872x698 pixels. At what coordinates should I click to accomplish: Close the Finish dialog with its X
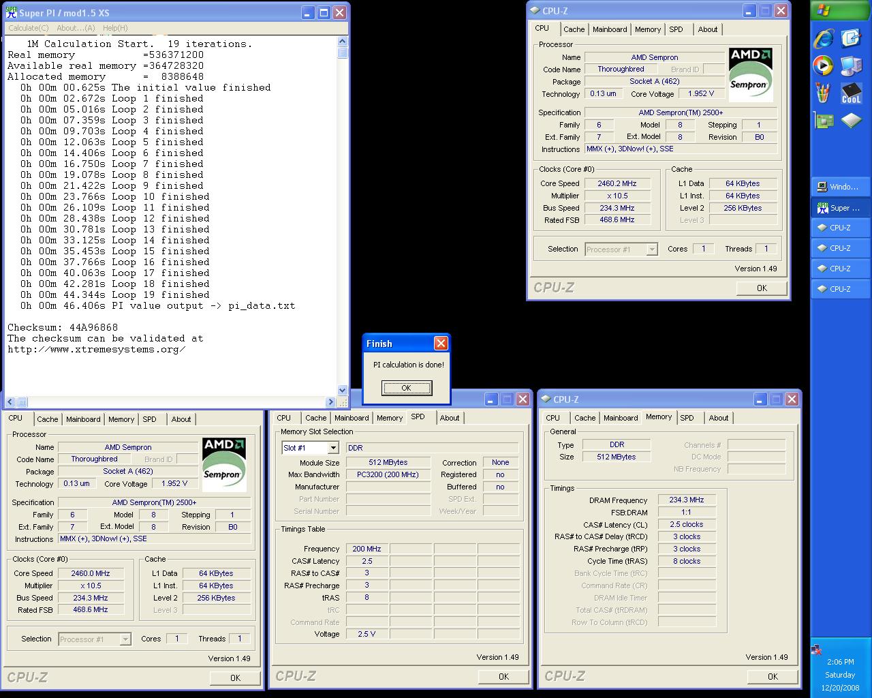441,343
